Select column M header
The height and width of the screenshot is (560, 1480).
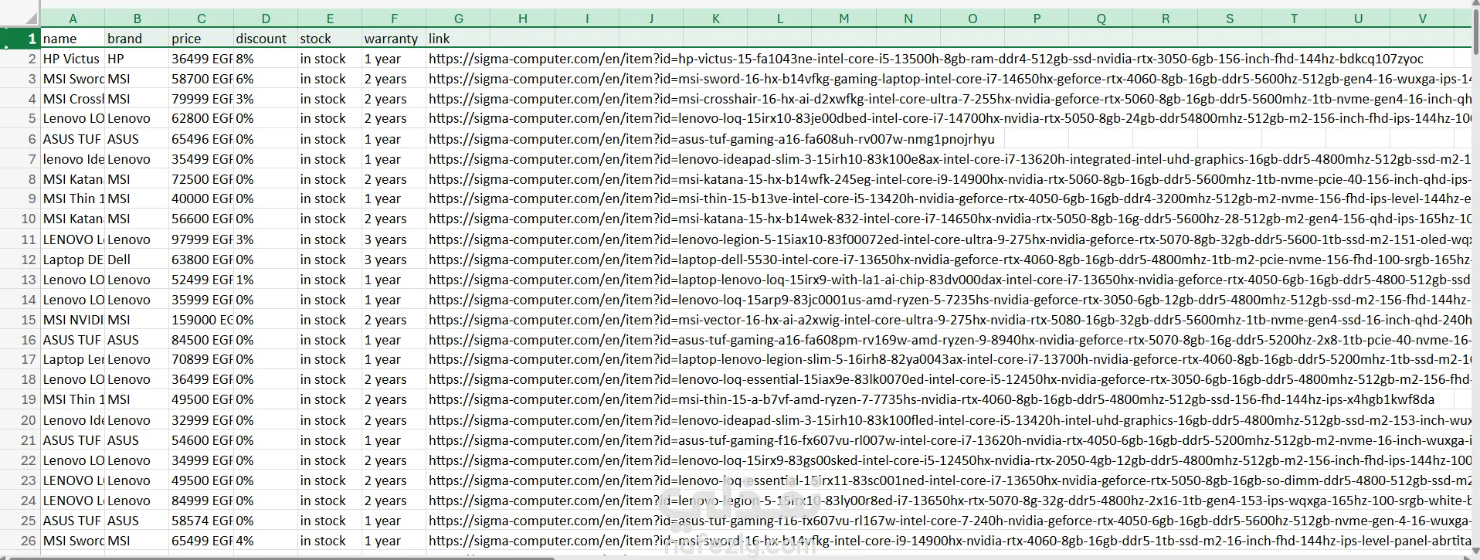(x=844, y=19)
